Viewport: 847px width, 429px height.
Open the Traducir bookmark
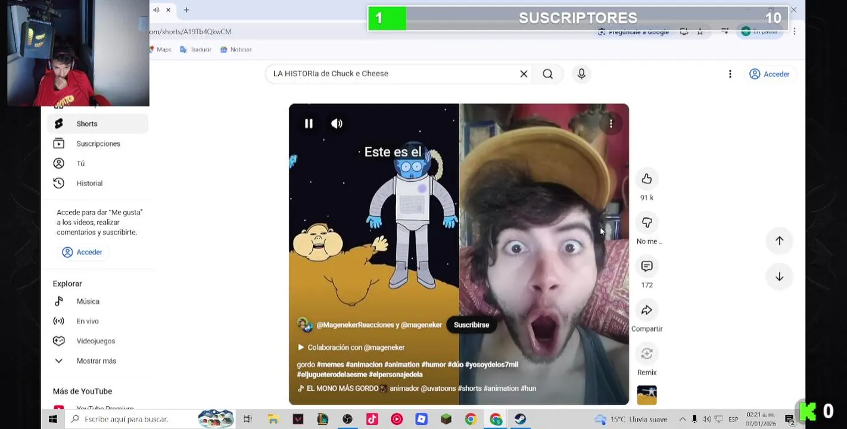coord(195,49)
